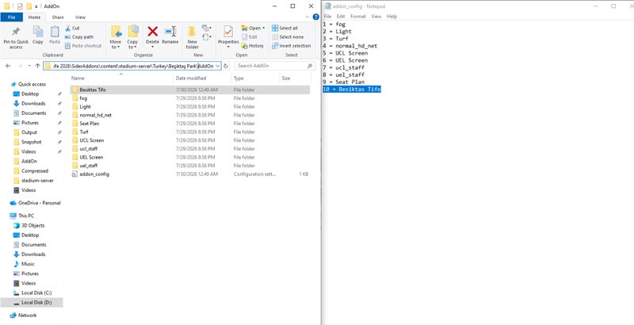Click the Copy ribbon icon
Viewport: 634px width, 325px height.
pos(37,32)
